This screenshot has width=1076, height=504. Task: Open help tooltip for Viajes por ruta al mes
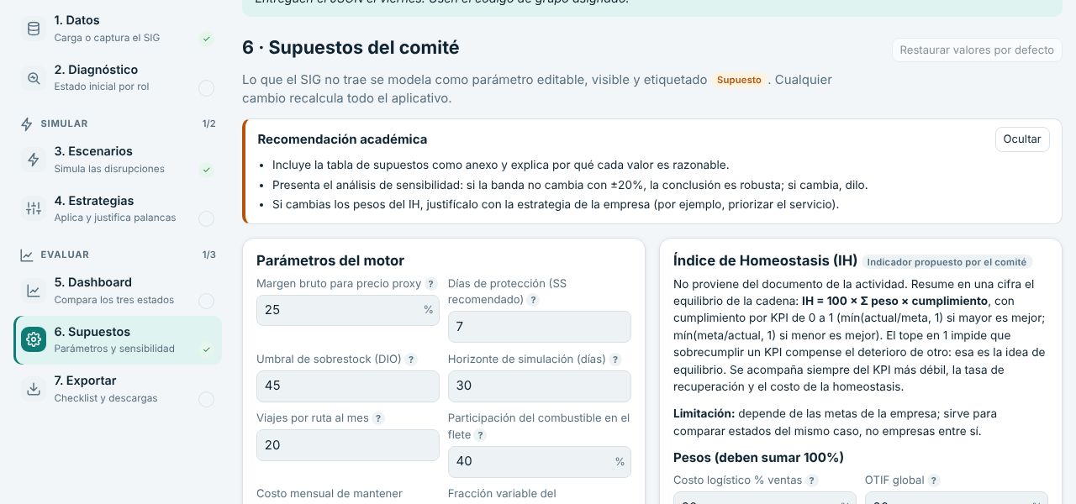coord(378,418)
